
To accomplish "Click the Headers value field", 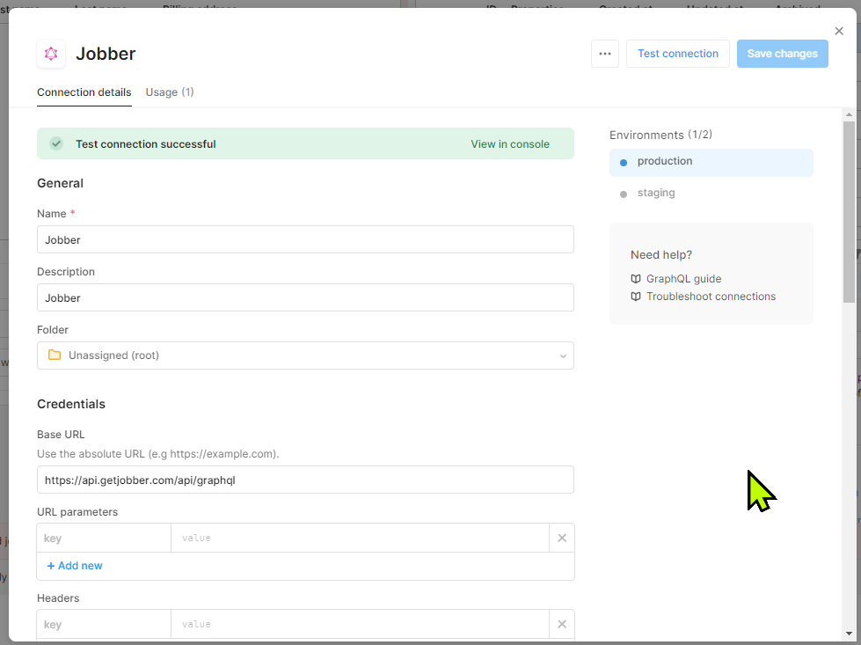I will coord(361,624).
